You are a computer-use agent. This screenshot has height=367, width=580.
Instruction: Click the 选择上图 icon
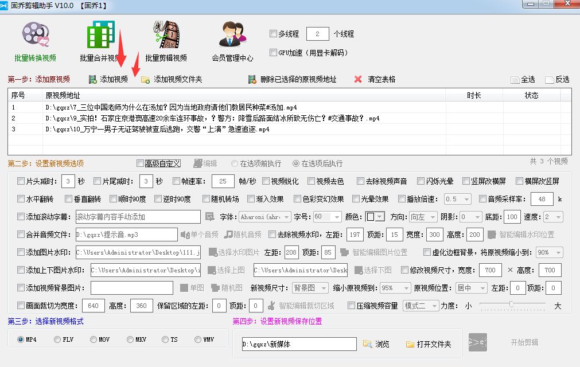(212, 270)
